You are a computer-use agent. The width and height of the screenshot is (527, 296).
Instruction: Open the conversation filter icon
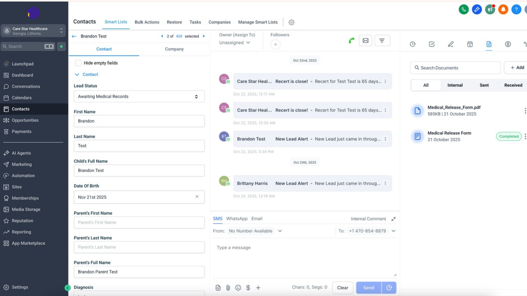click(x=382, y=40)
